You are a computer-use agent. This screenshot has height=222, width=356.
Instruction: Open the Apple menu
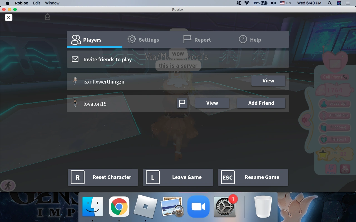pos(8,3)
